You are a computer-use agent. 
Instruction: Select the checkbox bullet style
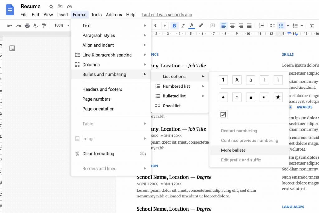tap(223, 115)
